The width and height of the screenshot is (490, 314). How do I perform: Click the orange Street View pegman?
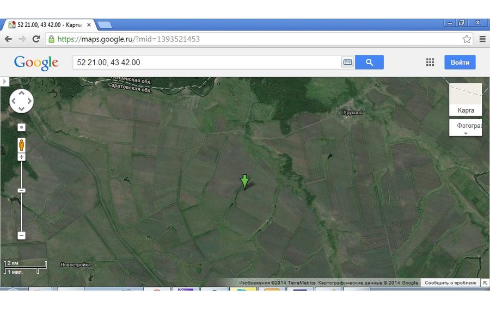click(x=22, y=145)
